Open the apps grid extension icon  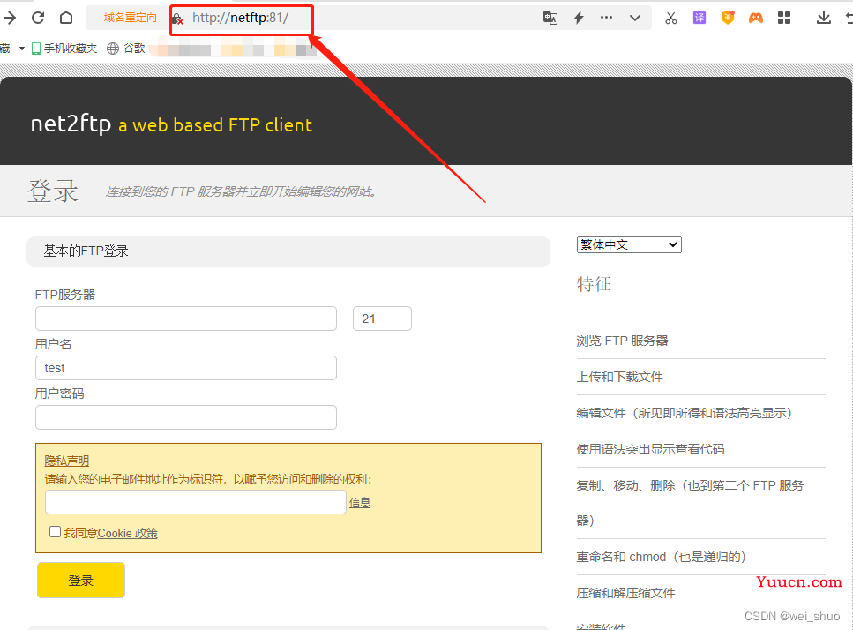(x=784, y=18)
